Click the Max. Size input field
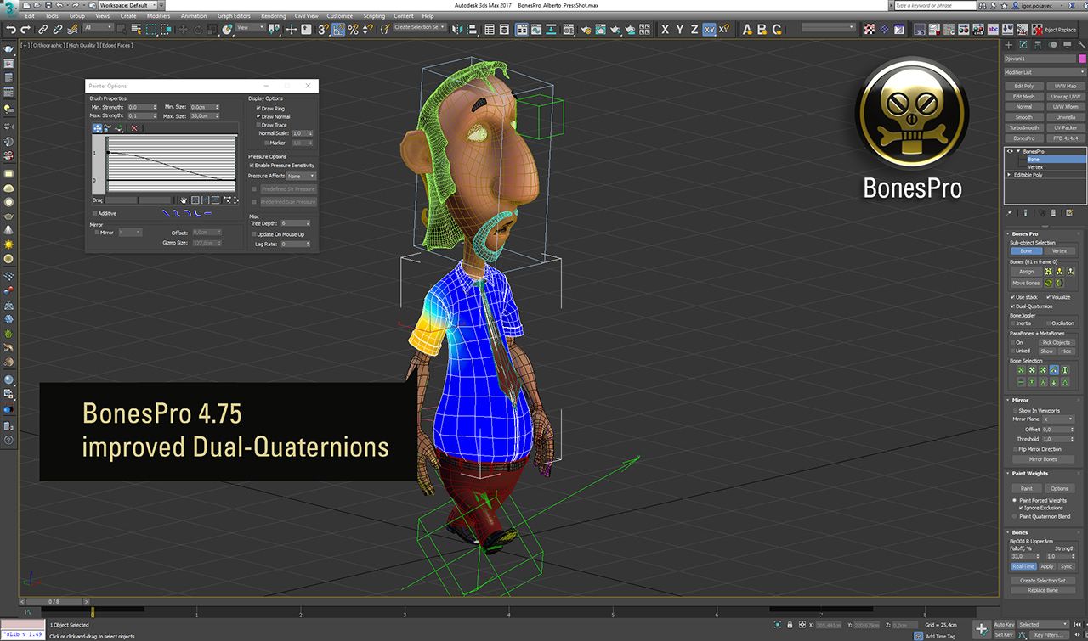 [202, 115]
